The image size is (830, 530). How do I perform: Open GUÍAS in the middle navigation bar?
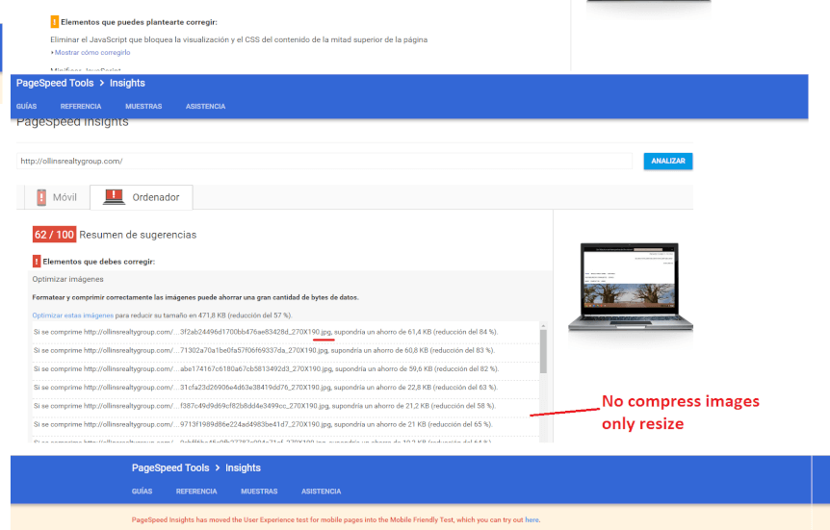point(26,107)
